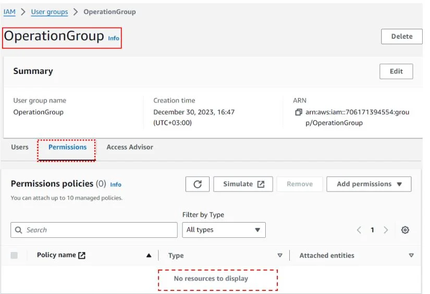The image size is (430, 294).
Task: Click the search magnifier icon
Action: point(18,230)
